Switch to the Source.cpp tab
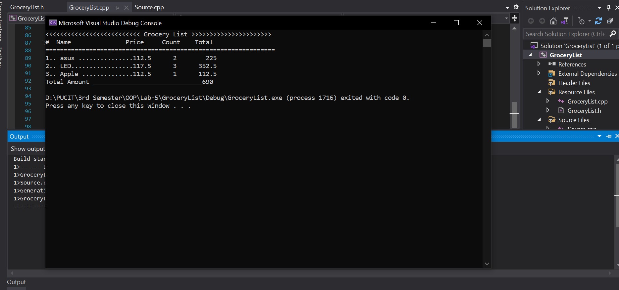The height and width of the screenshot is (290, 619). pos(149,7)
